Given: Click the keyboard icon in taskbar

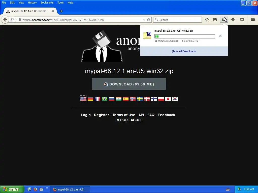Looking at the screenshot, I should pyautogui.click(x=228, y=189).
